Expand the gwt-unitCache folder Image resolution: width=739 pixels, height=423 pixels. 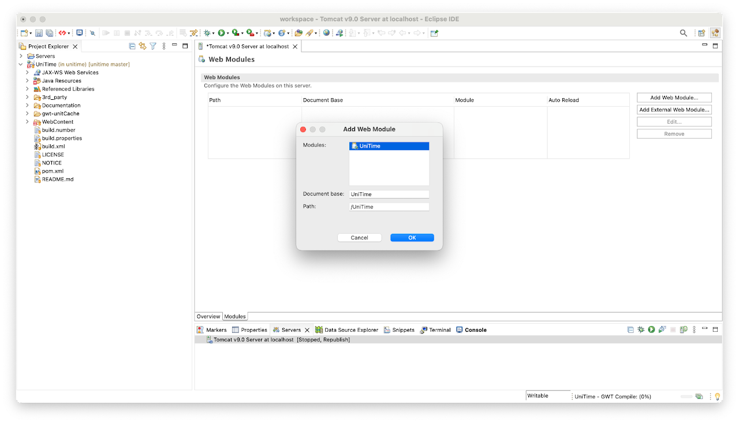(27, 114)
